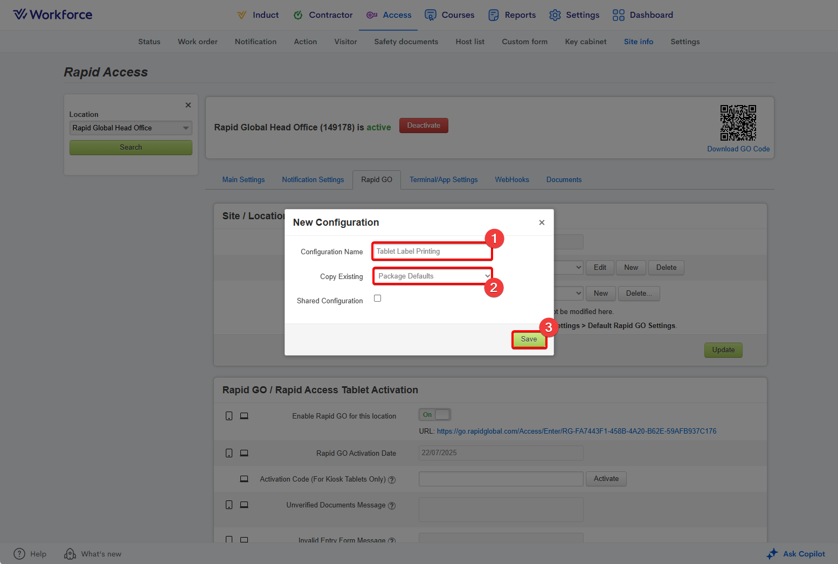Open the Rapid GO access URL link
Image resolution: width=838 pixels, height=564 pixels.
point(577,431)
